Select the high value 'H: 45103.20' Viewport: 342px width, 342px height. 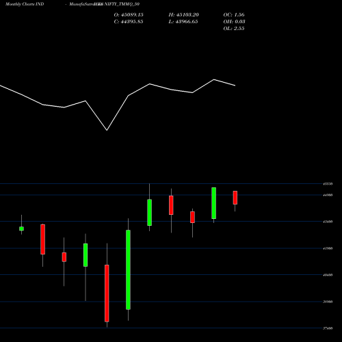click(184, 14)
